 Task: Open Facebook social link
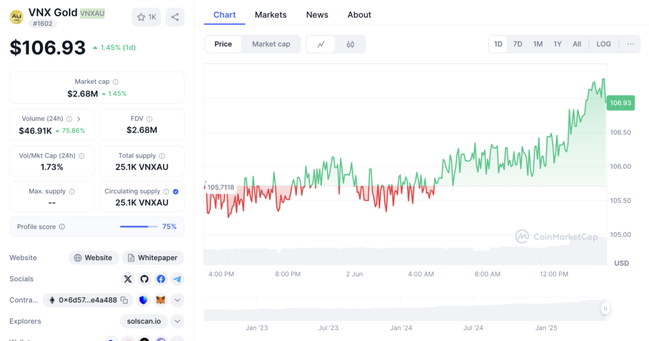point(160,279)
